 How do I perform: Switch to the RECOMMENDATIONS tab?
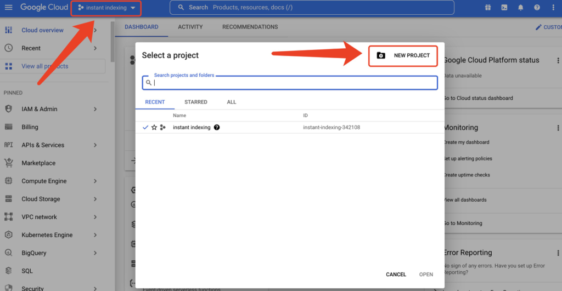[x=250, y=27]
